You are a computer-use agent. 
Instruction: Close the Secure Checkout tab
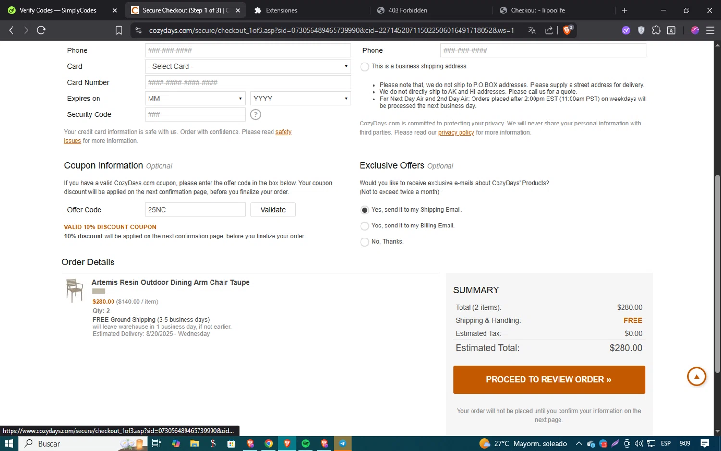(x=238, y=10)
